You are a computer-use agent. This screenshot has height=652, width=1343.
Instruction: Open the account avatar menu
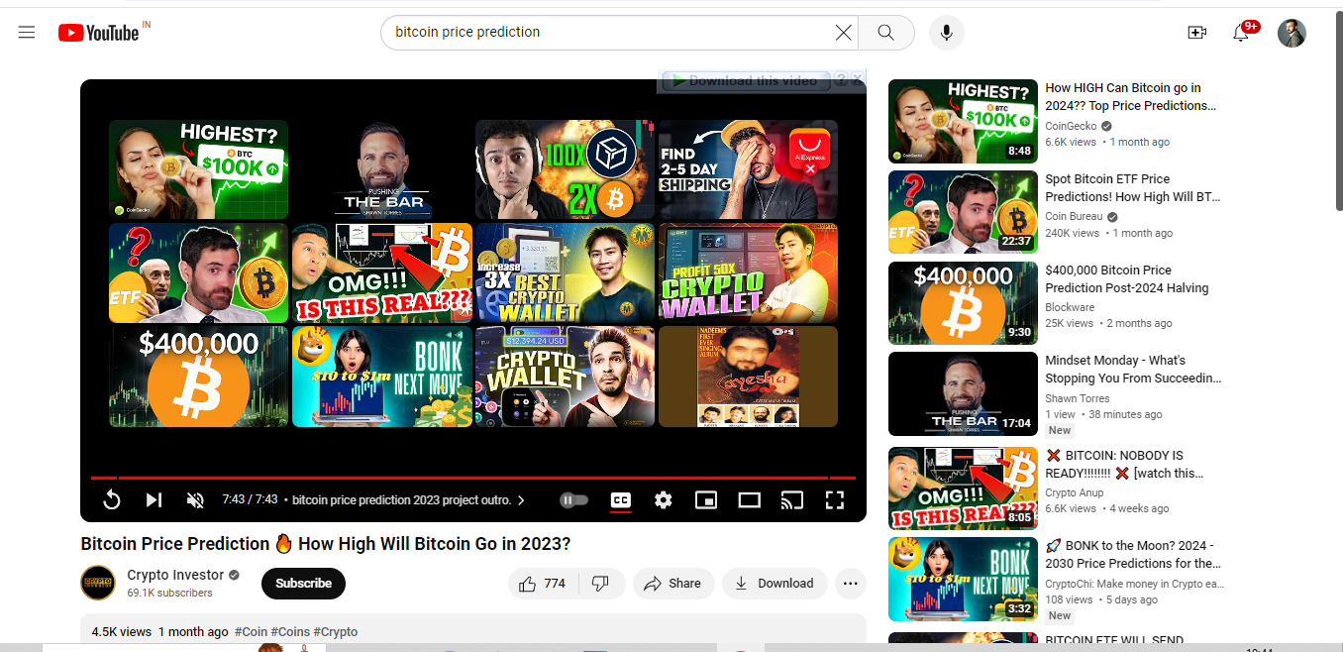tap(1291, 33)
